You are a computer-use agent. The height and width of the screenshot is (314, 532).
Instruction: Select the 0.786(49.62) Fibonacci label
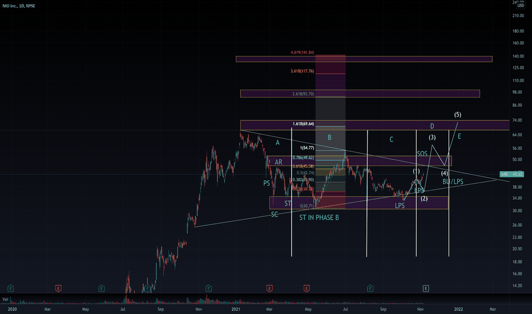point(303,158)
